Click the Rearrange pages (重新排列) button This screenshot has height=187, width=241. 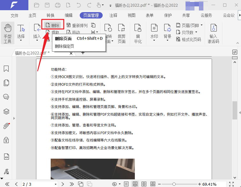point(77,25)
